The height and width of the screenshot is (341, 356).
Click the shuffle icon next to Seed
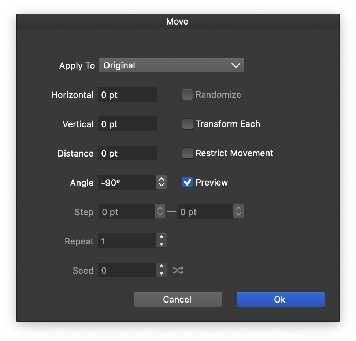click(x=178, y=270)
